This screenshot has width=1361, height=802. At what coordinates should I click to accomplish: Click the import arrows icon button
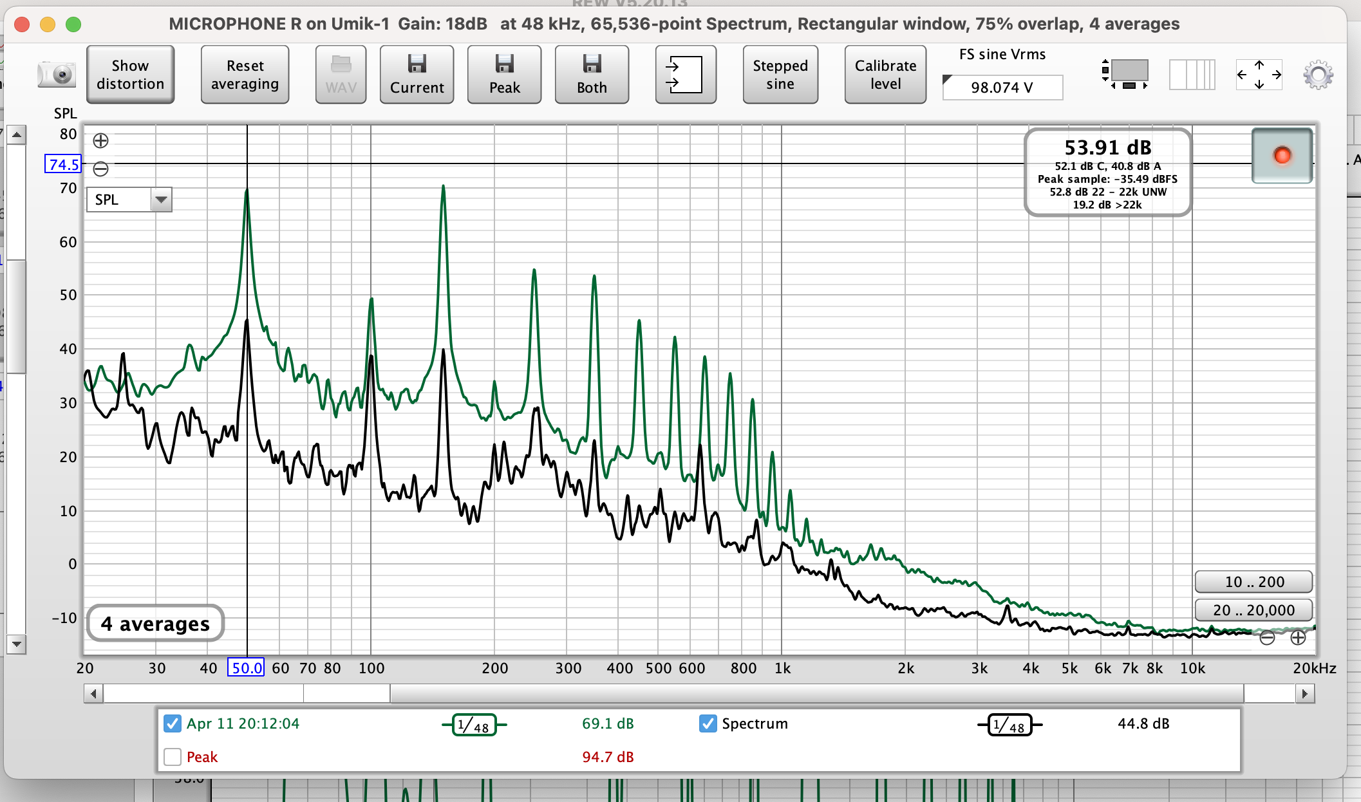[685, 75]
